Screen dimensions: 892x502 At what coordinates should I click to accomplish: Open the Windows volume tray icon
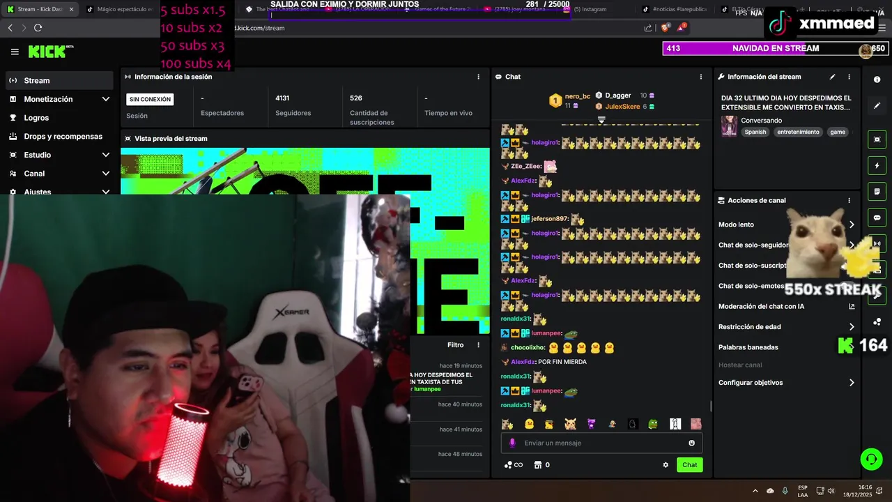click(831, 491)
